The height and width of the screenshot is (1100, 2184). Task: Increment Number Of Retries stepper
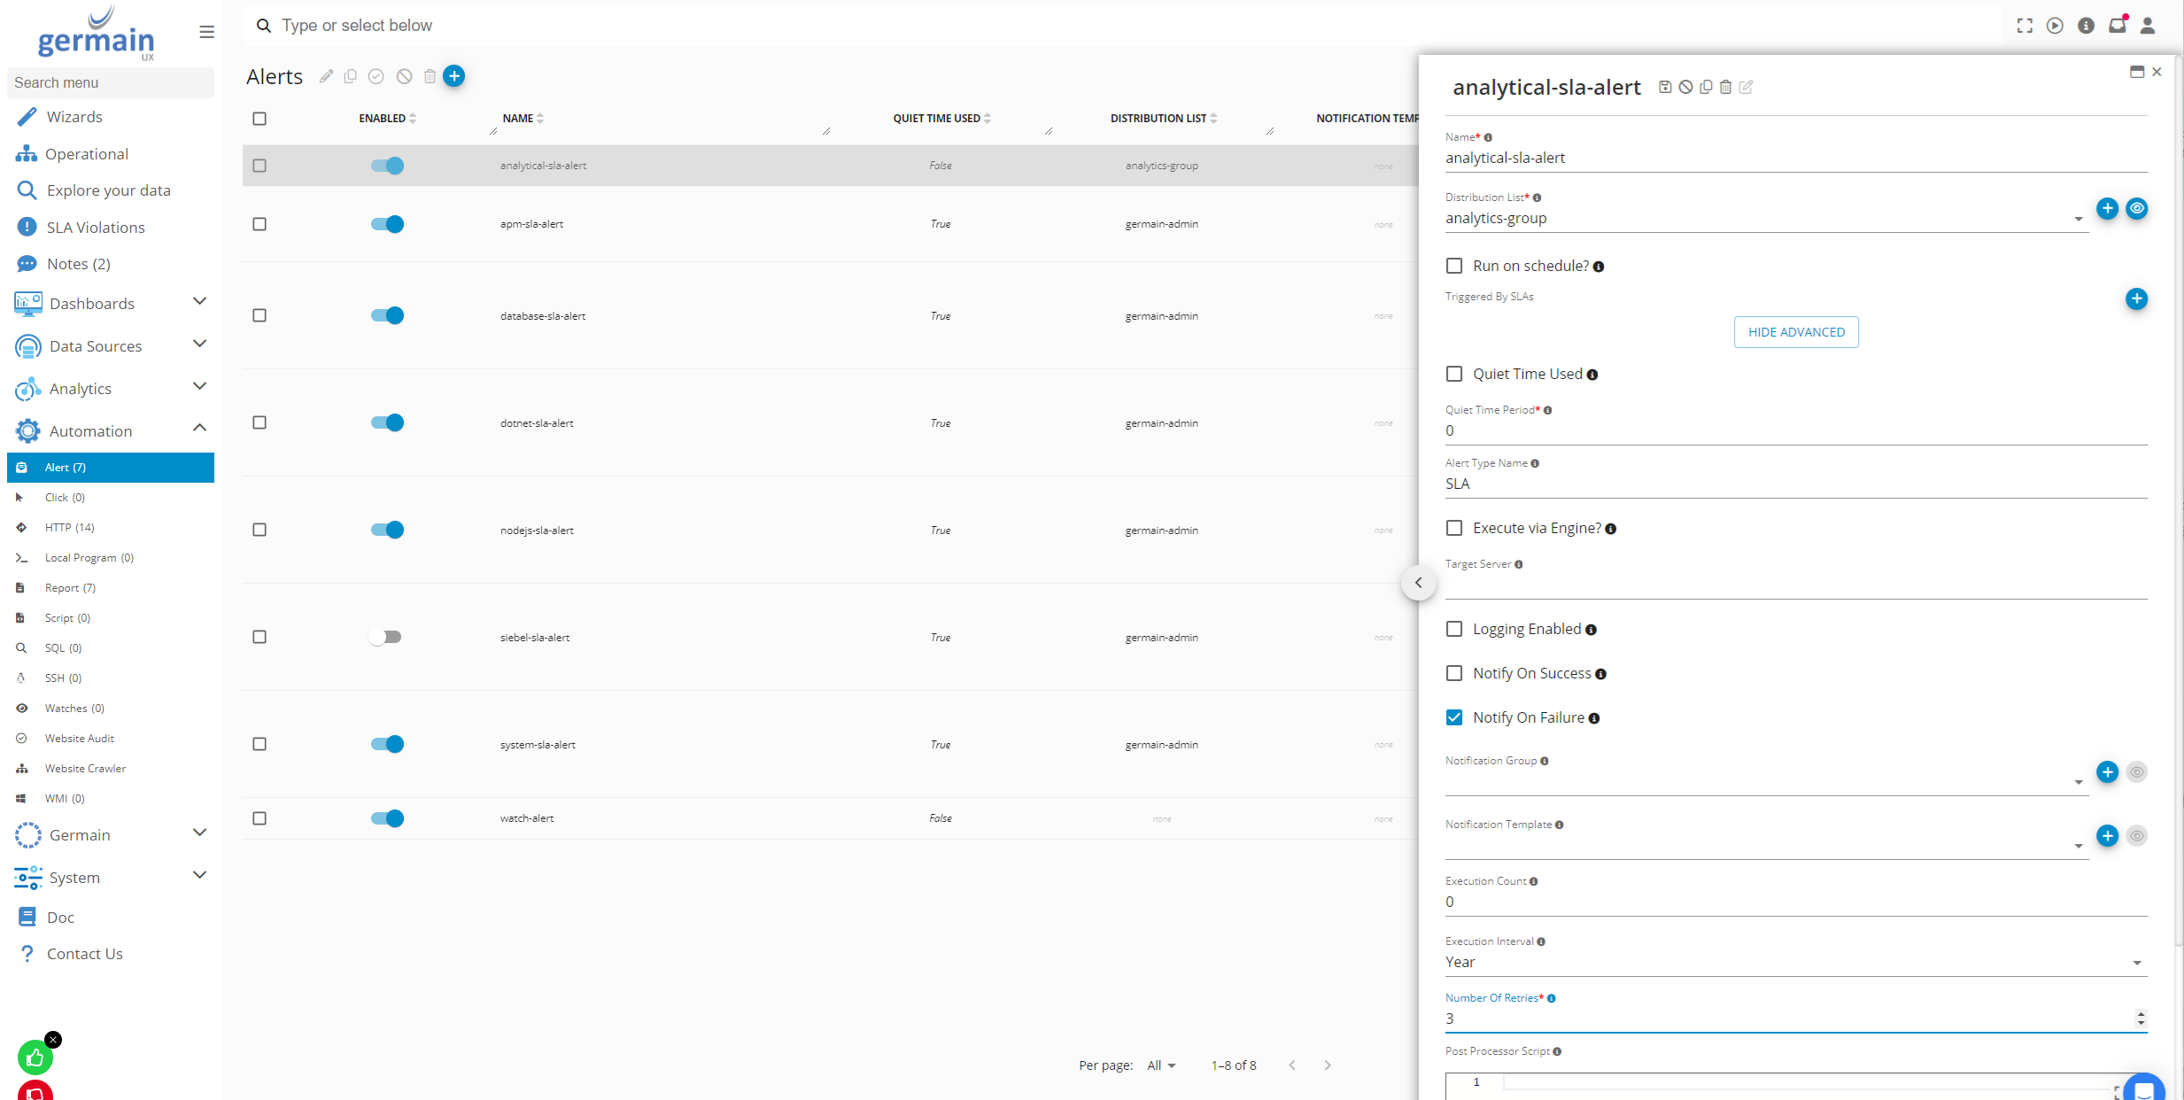[x=2141, y=1013]
